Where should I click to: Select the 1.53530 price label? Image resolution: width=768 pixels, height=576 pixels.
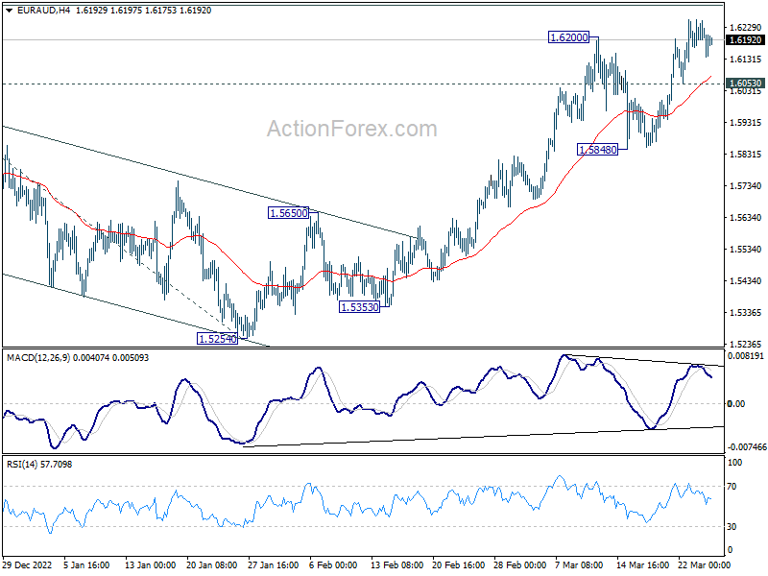pos(359,307)
